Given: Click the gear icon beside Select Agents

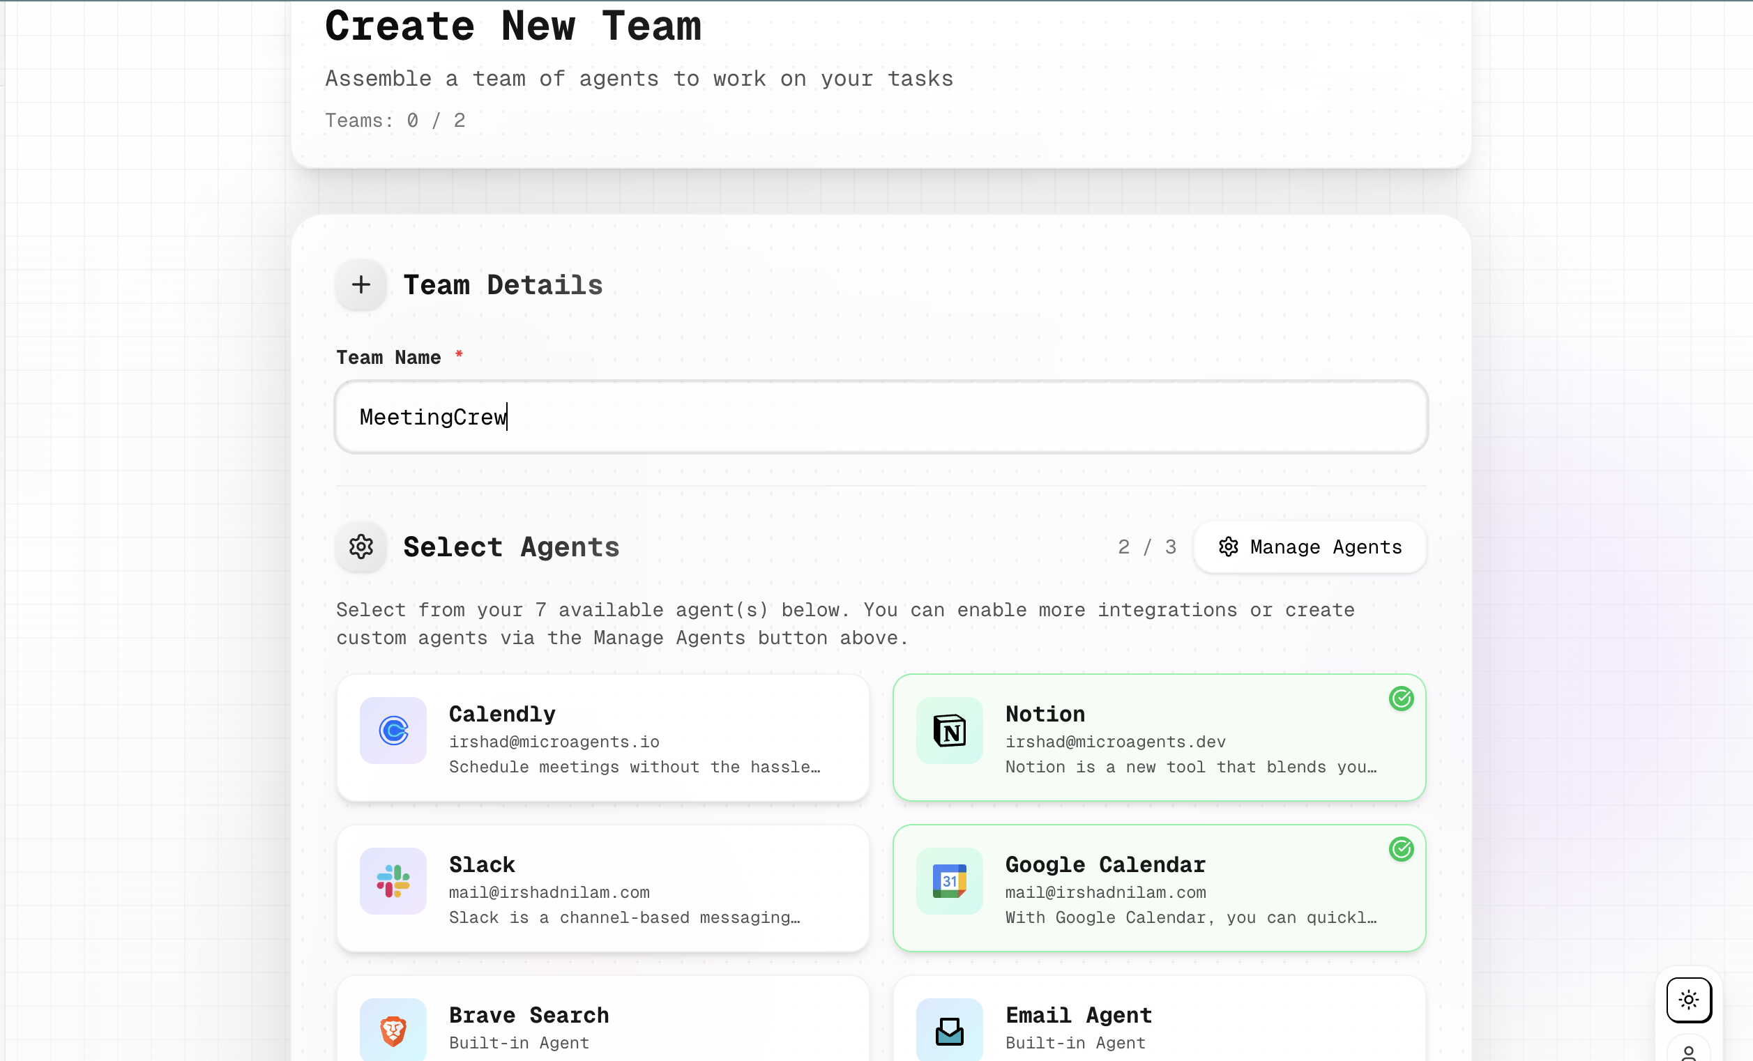Looking at the screenshot, I should tap(361, 547).
